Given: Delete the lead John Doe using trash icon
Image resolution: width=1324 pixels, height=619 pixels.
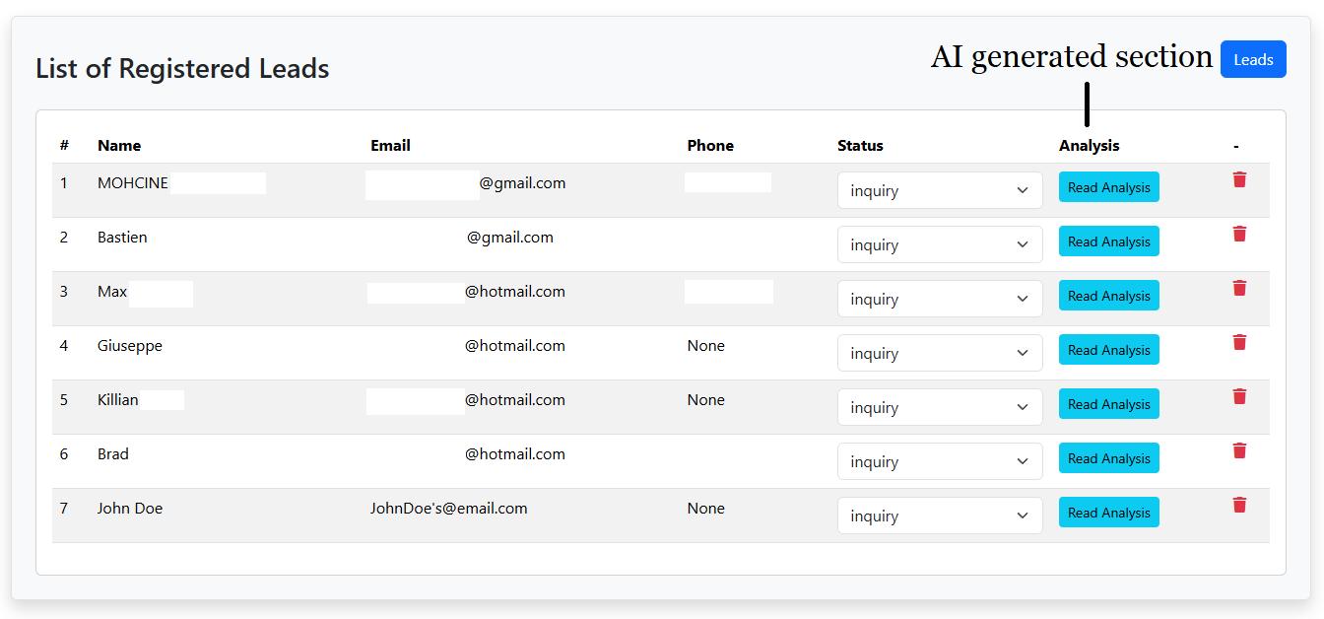Looking at the screenshot, I should tap(1239, 504).
